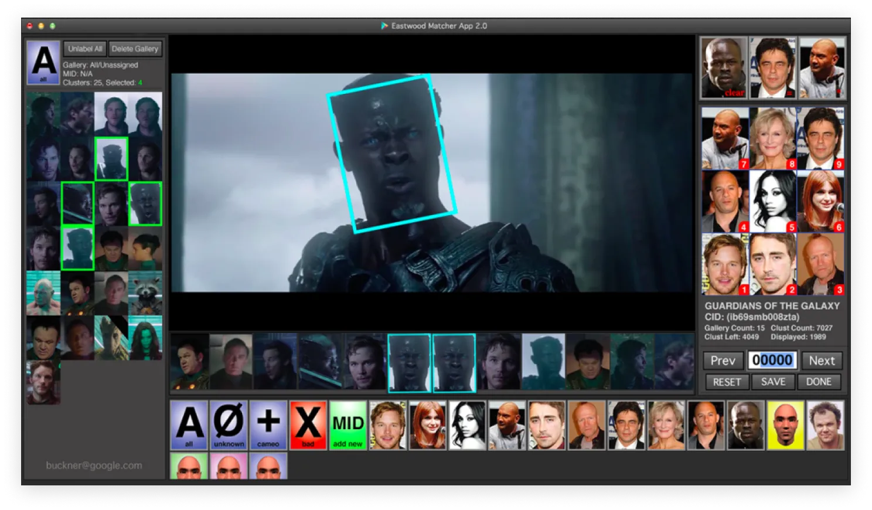The image size is (872, 510).
Task: Click the DONE button
Action: point(819,382)
